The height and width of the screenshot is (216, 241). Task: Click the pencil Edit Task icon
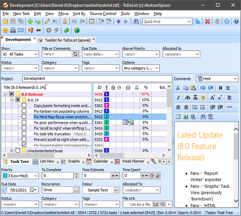47,21
